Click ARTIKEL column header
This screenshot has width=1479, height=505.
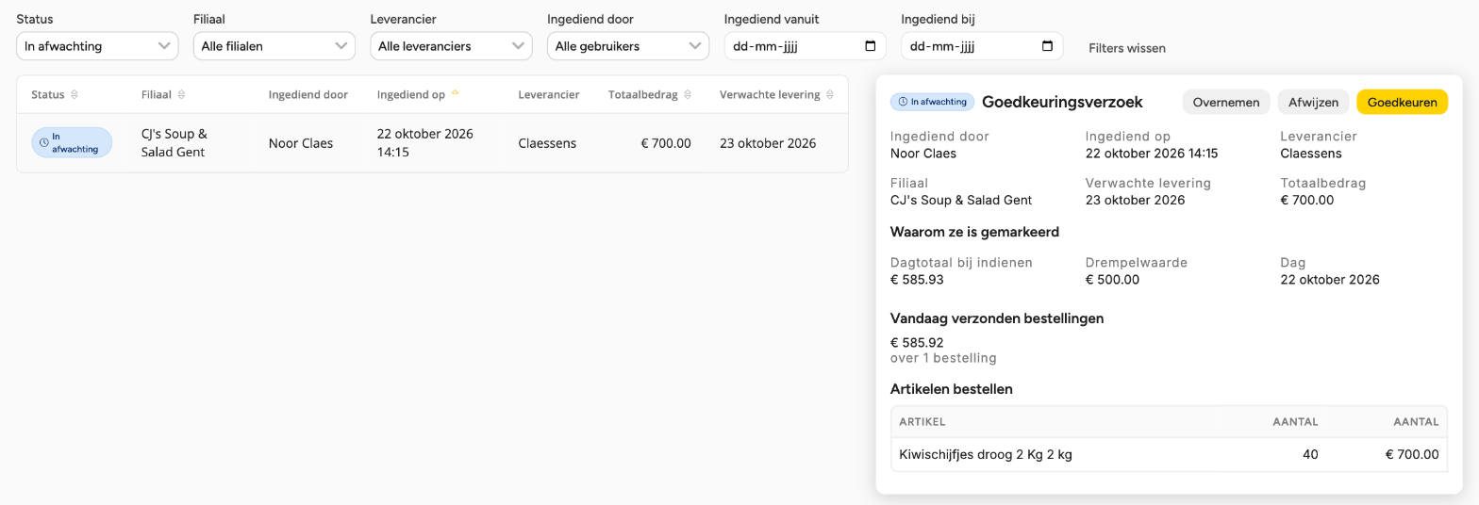tap(922, 421)
